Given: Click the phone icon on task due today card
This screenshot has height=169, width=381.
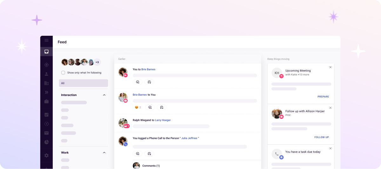Looking at the screenshot, I should 277,154.
